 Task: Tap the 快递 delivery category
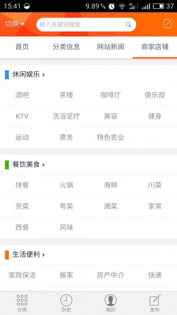[155, 275]
